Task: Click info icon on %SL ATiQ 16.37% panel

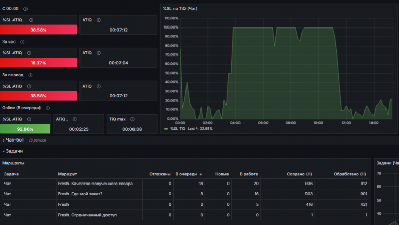Action: 29,53
